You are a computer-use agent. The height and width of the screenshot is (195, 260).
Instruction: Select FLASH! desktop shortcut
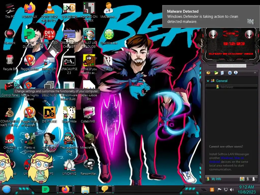(x=109, y=63)
